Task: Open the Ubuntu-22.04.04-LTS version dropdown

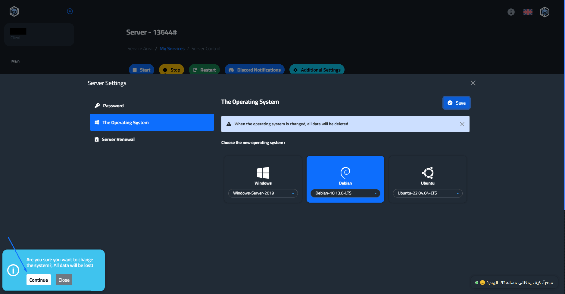Action: [428, 193]
